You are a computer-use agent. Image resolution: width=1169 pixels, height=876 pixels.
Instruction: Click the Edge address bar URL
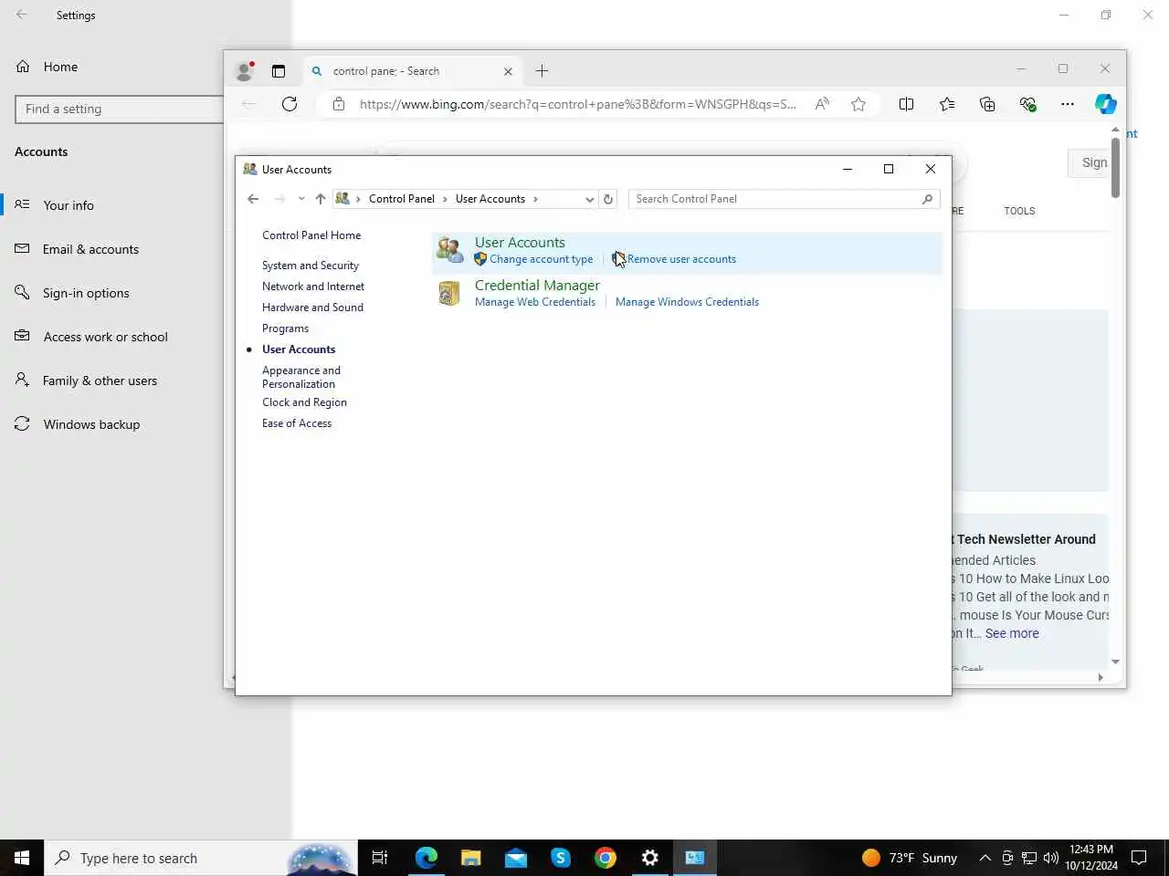coord(578,104)
